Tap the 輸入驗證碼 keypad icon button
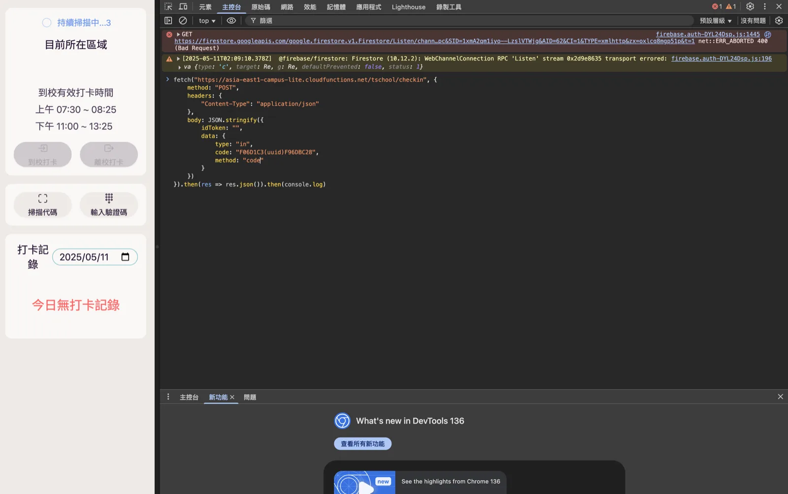Viewport: 788px width, 494px height. click(109, 205)
